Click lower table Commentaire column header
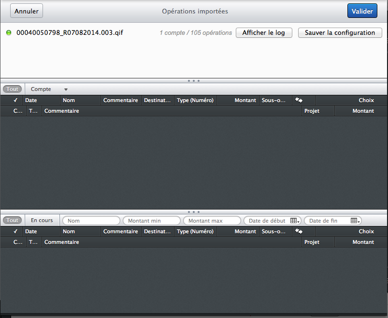388x318 pixels. [x=121, y=231]
